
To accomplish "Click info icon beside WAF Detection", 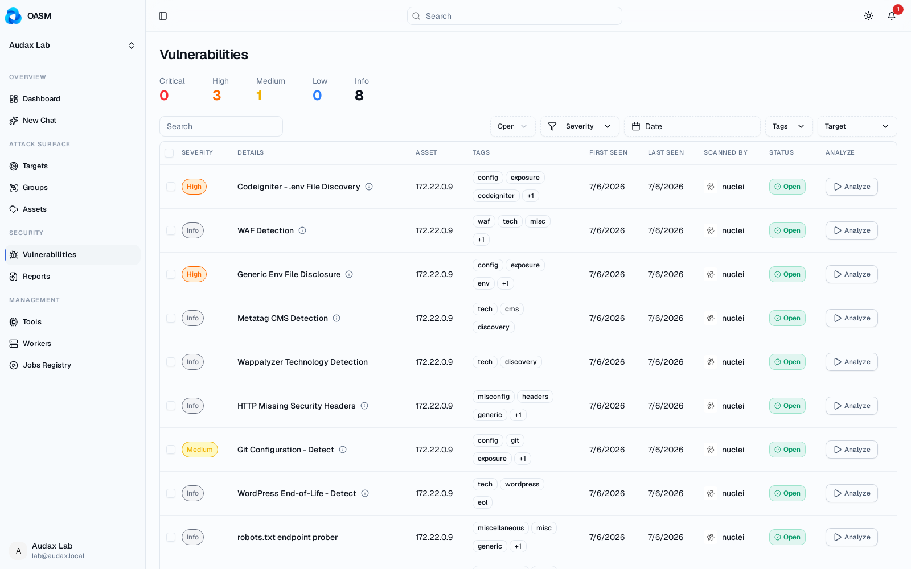I will (x=302, y=230).
